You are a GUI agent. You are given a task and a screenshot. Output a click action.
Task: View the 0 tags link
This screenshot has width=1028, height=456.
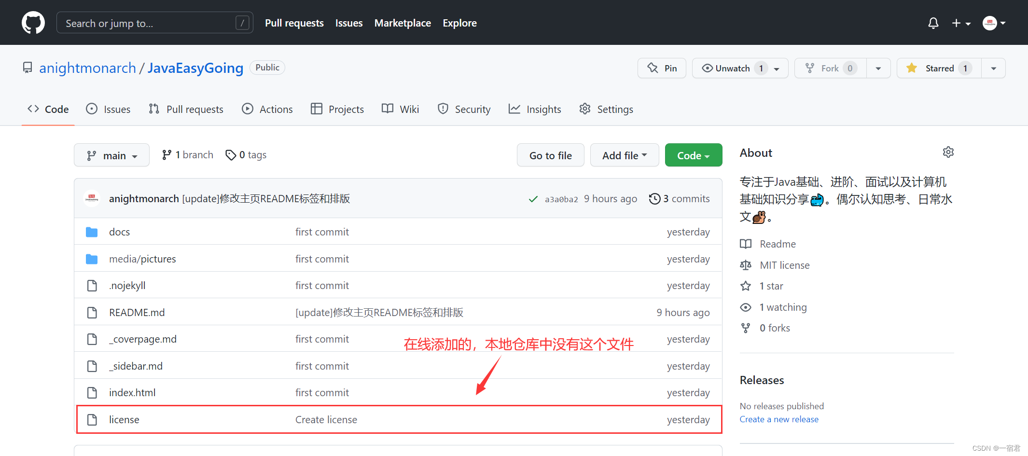coord(246,155)
